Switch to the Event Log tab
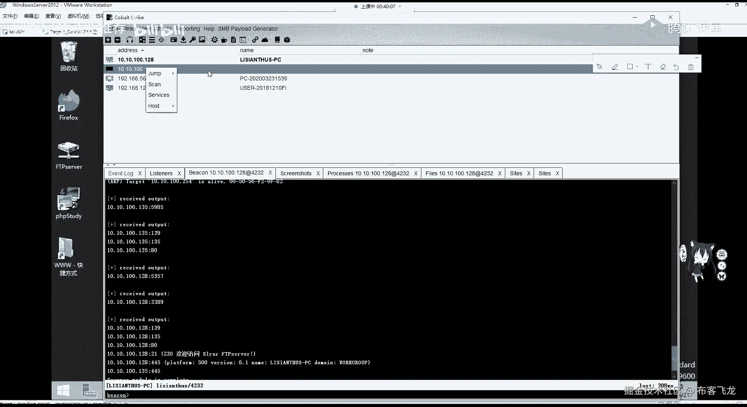Image resolution: width=747 pixels, height=407 pixels. 120,173
